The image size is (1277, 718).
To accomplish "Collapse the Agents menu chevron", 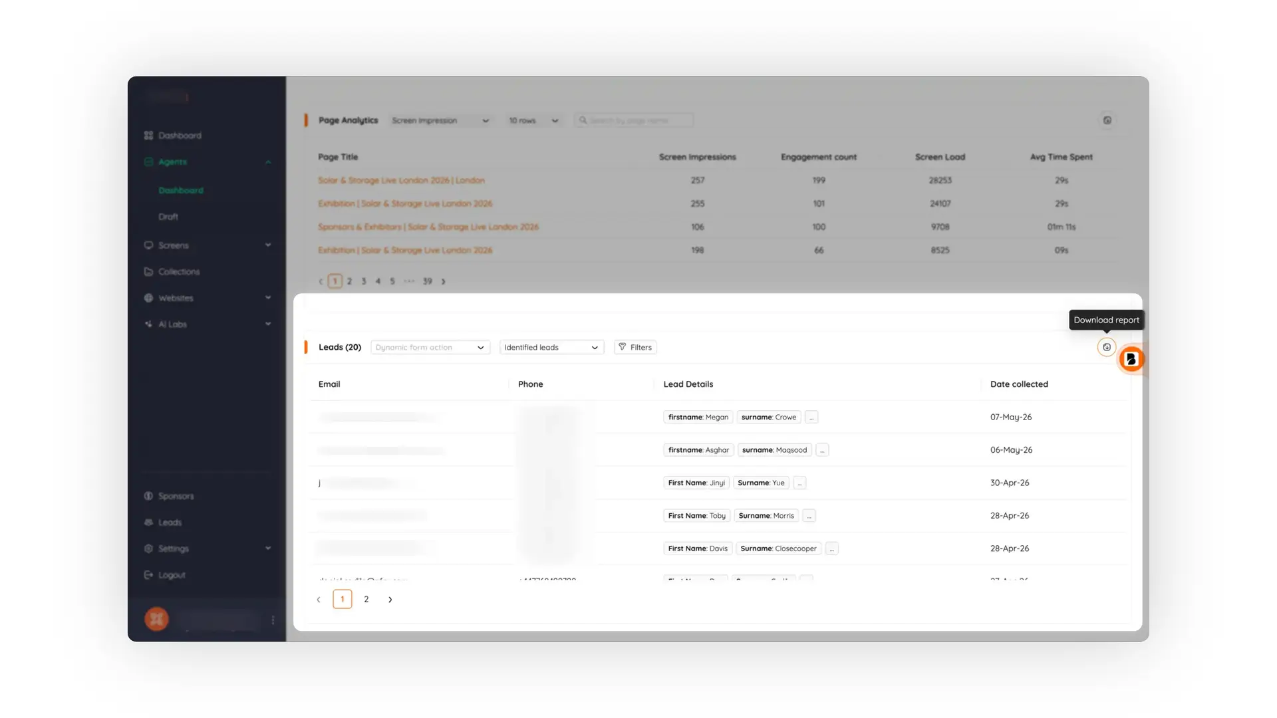I will (x=268, y=162).
